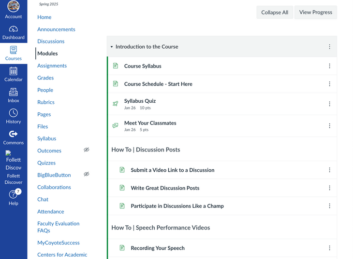Open Outcomes in course menu
This screenshot has height=259, width=353.
tap(49, 151)
